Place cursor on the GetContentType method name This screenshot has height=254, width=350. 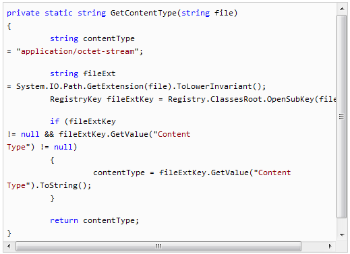pyautogui.click(x=144, y=13)
